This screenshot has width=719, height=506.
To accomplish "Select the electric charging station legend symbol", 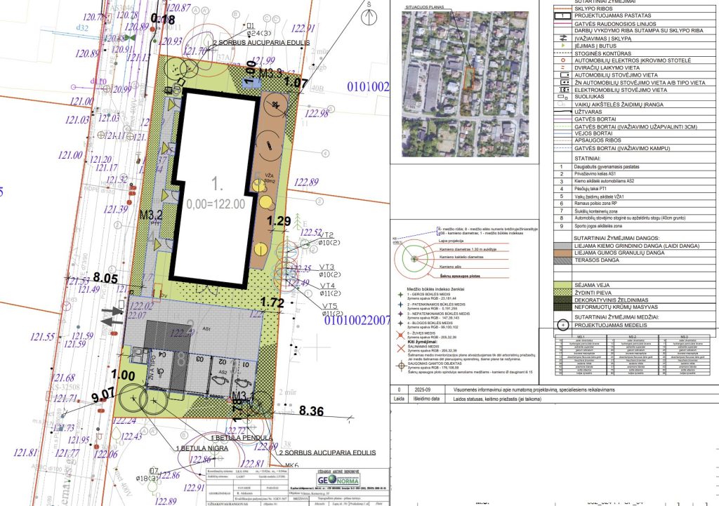I will pyautogui.click(x=562, y=60).
